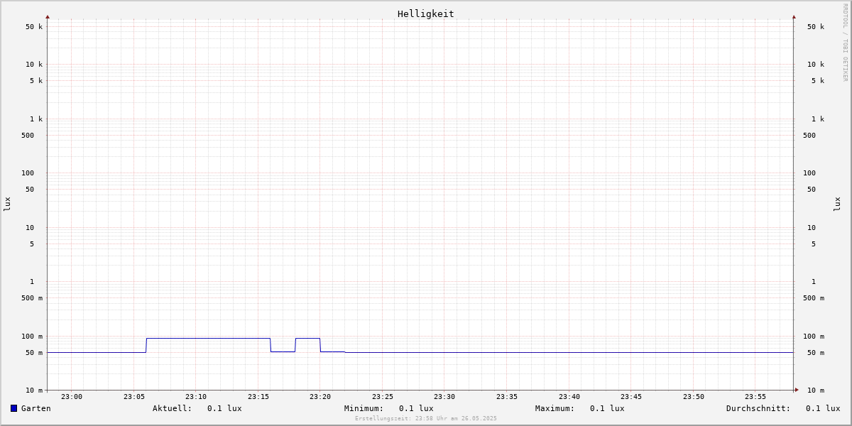Click the 23:55 time axis label

tap(755, 397)
